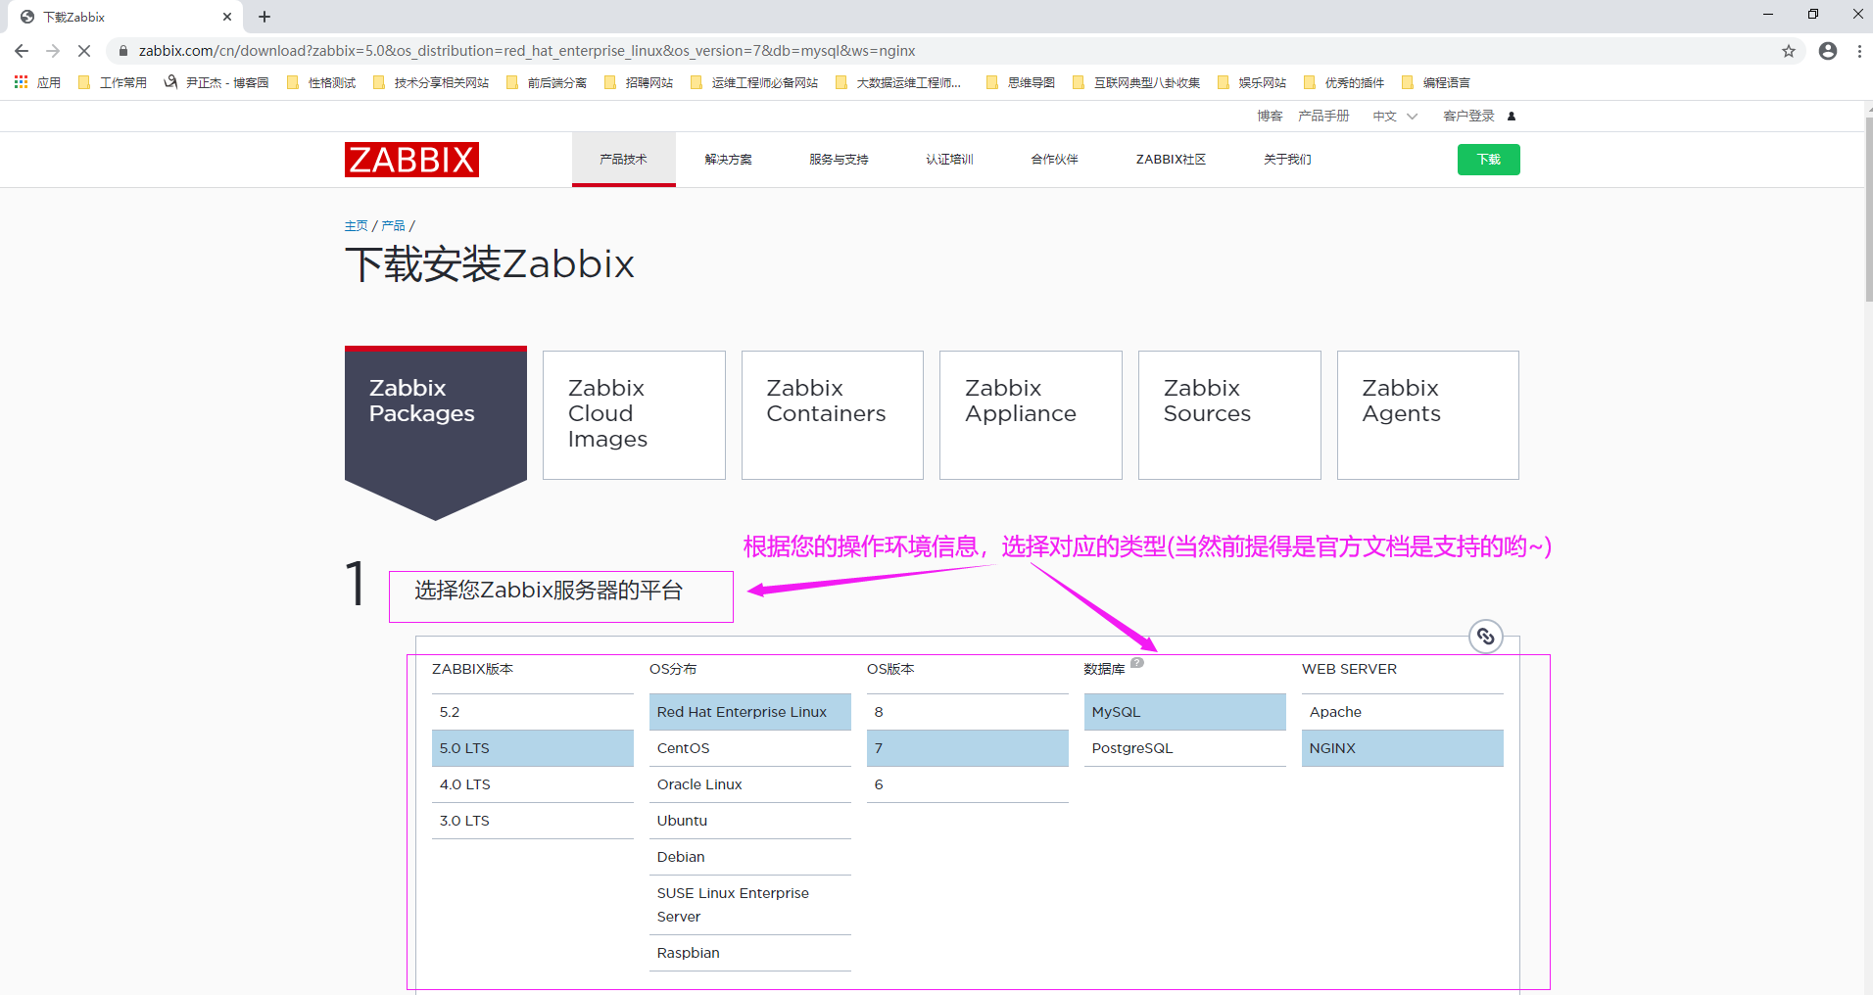Stop page loading with the X icon
Screen dimensions: 1873x995
[x=83, y=50]
